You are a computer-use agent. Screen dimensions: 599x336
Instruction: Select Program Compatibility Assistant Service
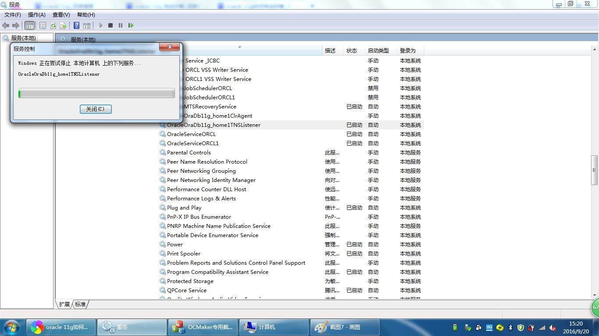pyautogui.click(x=217, y=272)
